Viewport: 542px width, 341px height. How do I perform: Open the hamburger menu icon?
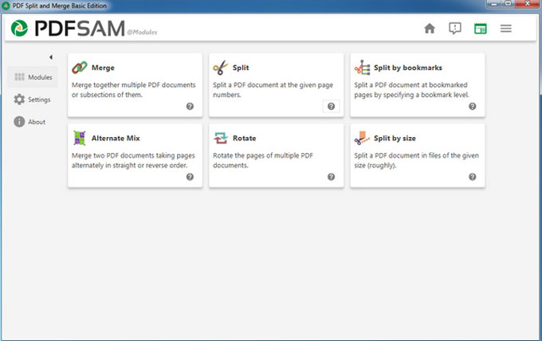505,29
